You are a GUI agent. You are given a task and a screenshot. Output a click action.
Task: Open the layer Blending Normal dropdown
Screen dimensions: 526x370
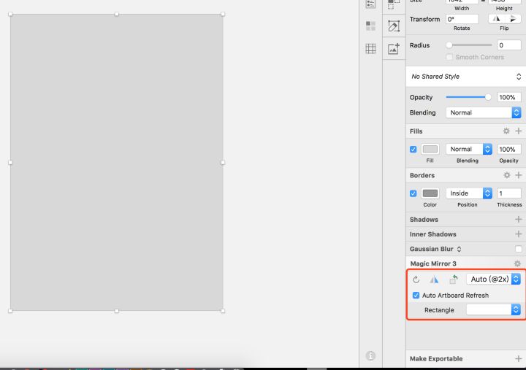tap(484, 112)
